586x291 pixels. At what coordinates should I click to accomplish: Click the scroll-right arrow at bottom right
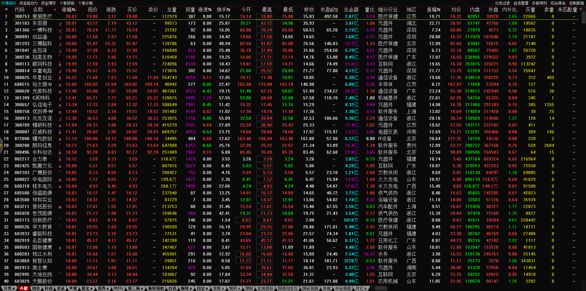583,288
